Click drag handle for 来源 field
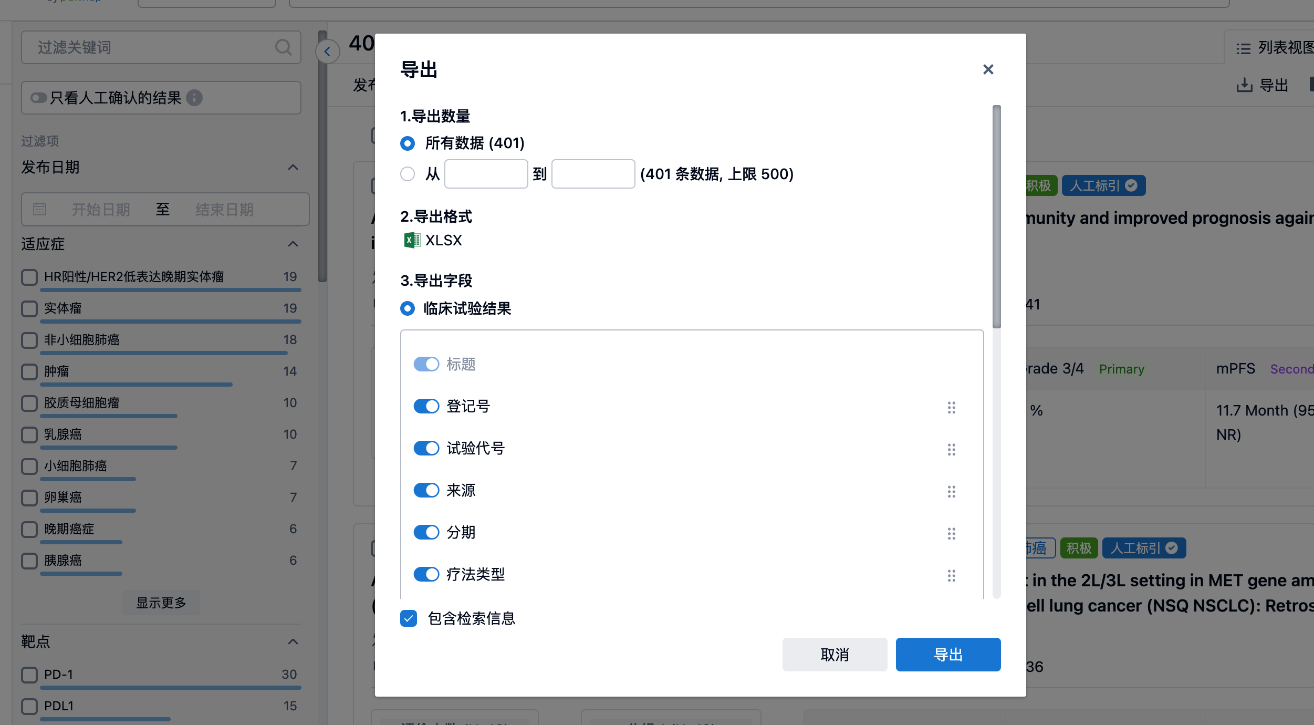This screenshot has height=725, width=1314. 951,491
